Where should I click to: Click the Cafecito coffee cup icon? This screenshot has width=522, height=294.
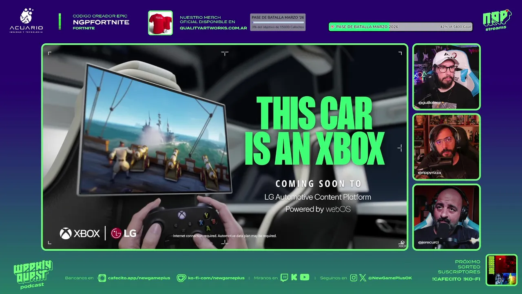102,278
